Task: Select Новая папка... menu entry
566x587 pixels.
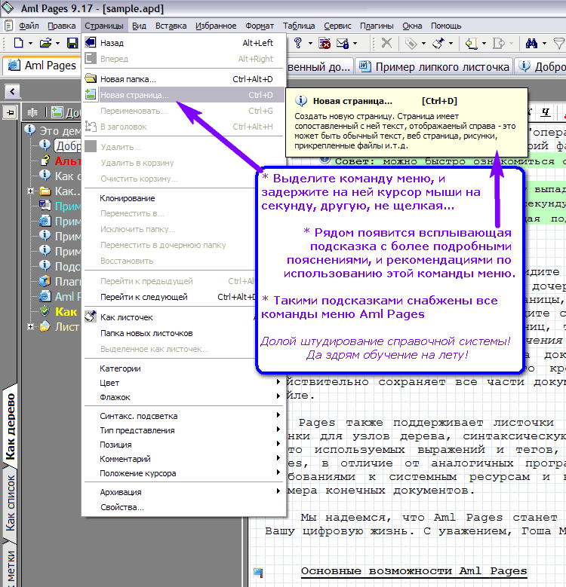Action: coord(184,79)
